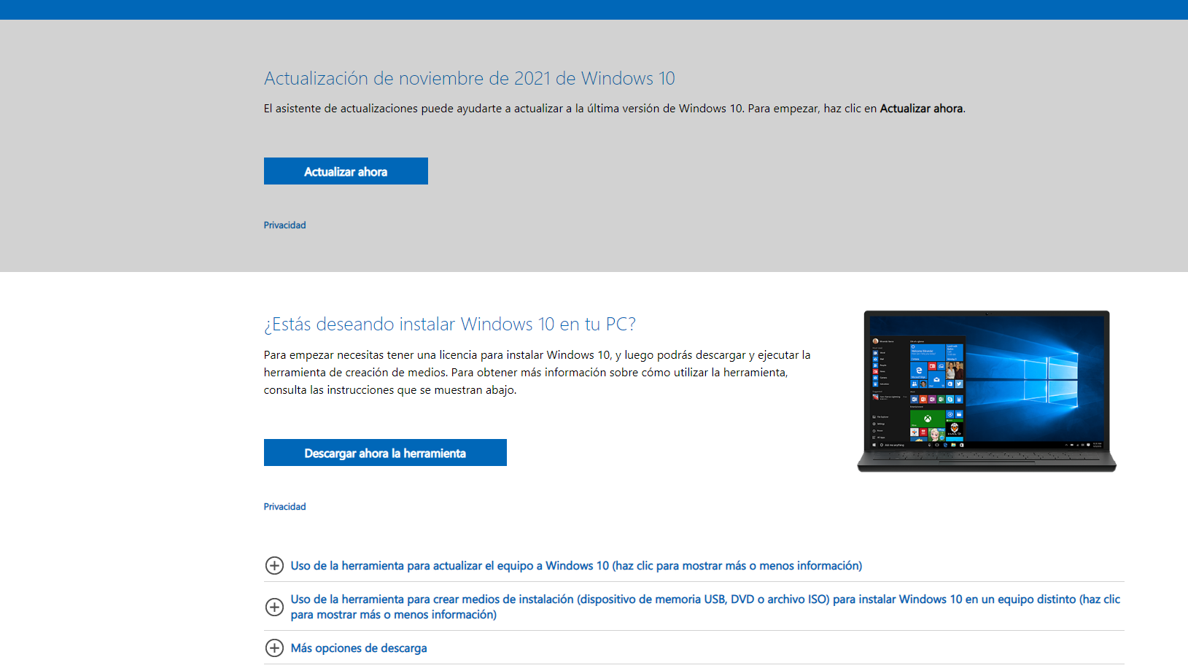Screen dimensions: 1188x668
Task: Click plus icon beside "crear medios de instalación"
Action: (274, 607)
